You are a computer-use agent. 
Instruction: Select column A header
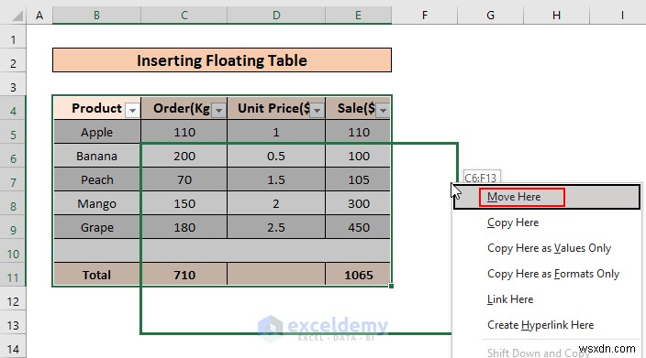tap(39, 16)
